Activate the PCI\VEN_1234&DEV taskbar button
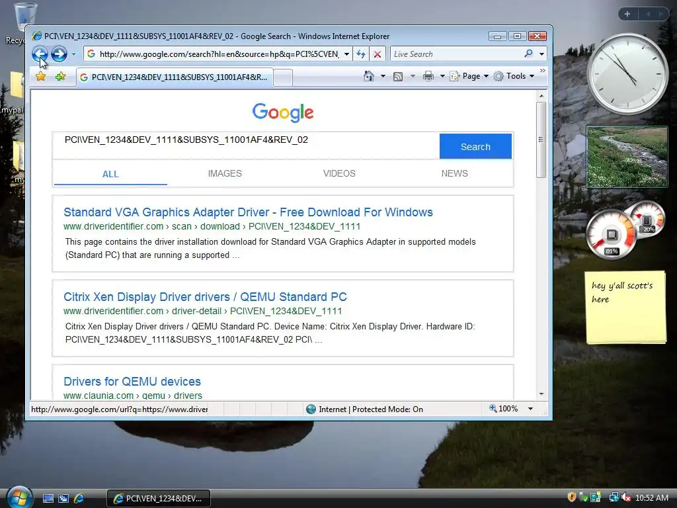Viewport: 677px width, 508px height. pos(159,498)
